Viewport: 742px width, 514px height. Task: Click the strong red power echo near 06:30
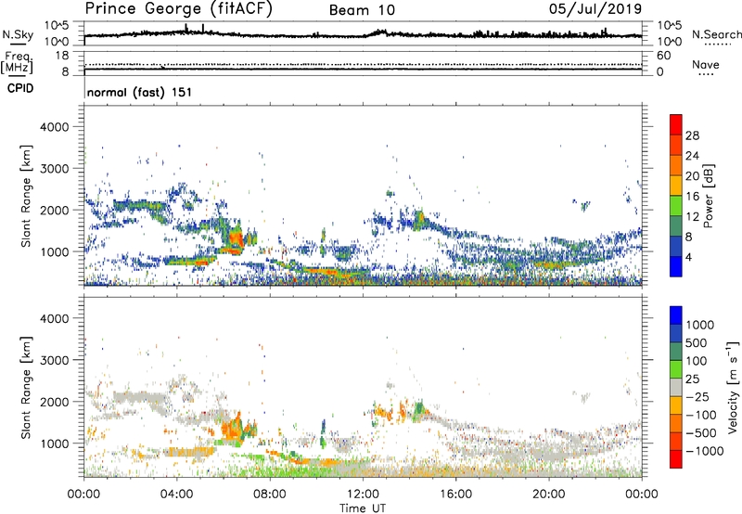pyautogui.click(x=236, y=237)
